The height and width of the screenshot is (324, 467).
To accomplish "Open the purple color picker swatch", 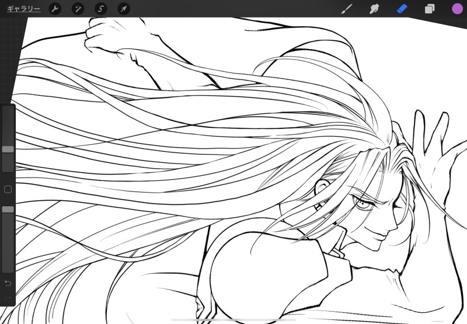I will tap(457, 9).
